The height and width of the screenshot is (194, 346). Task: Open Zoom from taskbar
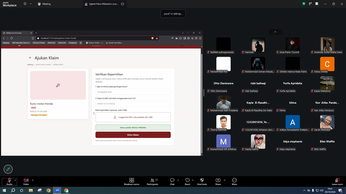(57, 190)
